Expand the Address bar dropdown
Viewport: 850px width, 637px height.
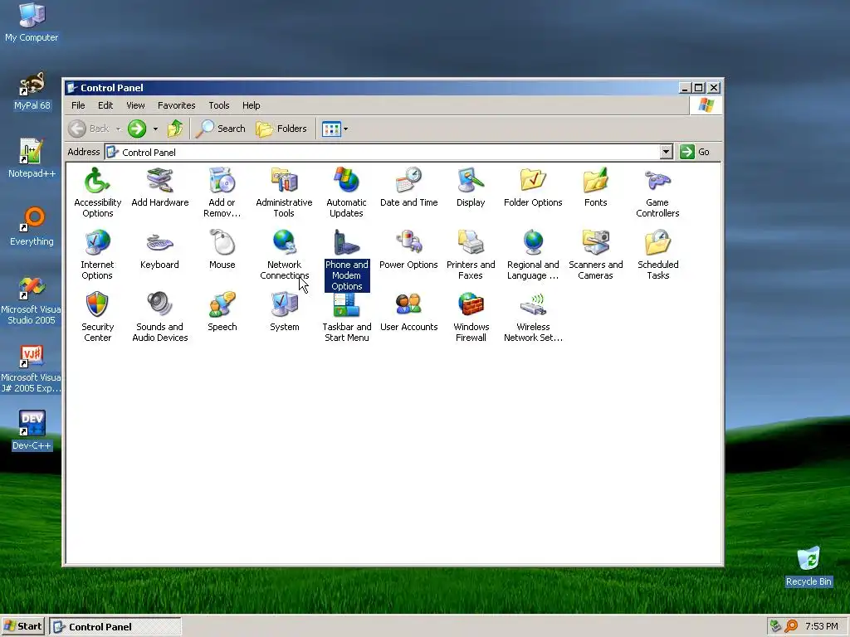[667, 153]
